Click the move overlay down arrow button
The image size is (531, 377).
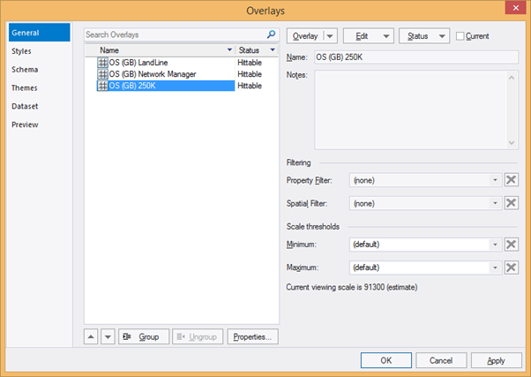(107, 336)
